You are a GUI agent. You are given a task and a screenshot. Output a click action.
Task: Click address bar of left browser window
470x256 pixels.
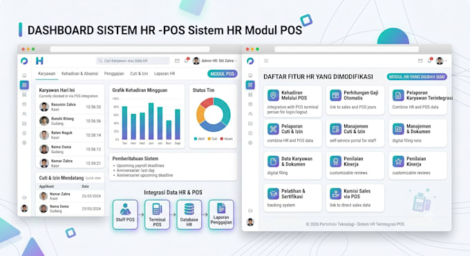click(x=130, y=49)
